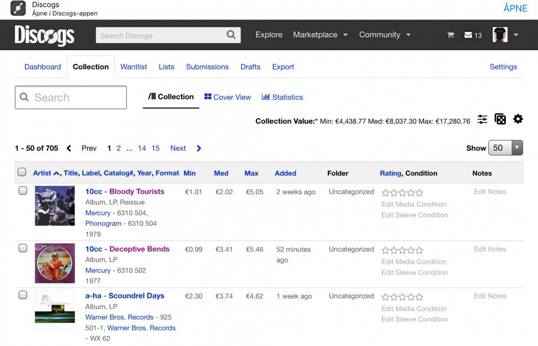Check the Deceptive Bends row checkbox
This screenshot has height=346, width=538.
23,248
